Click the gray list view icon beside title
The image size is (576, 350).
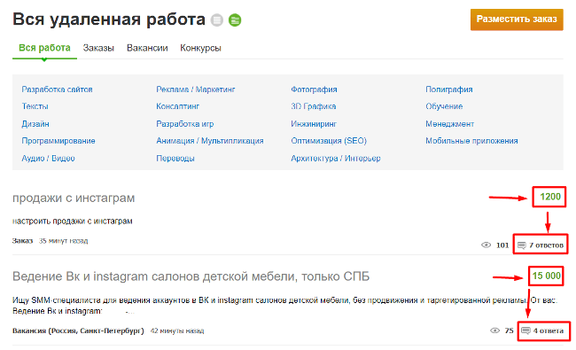(217, 19)
